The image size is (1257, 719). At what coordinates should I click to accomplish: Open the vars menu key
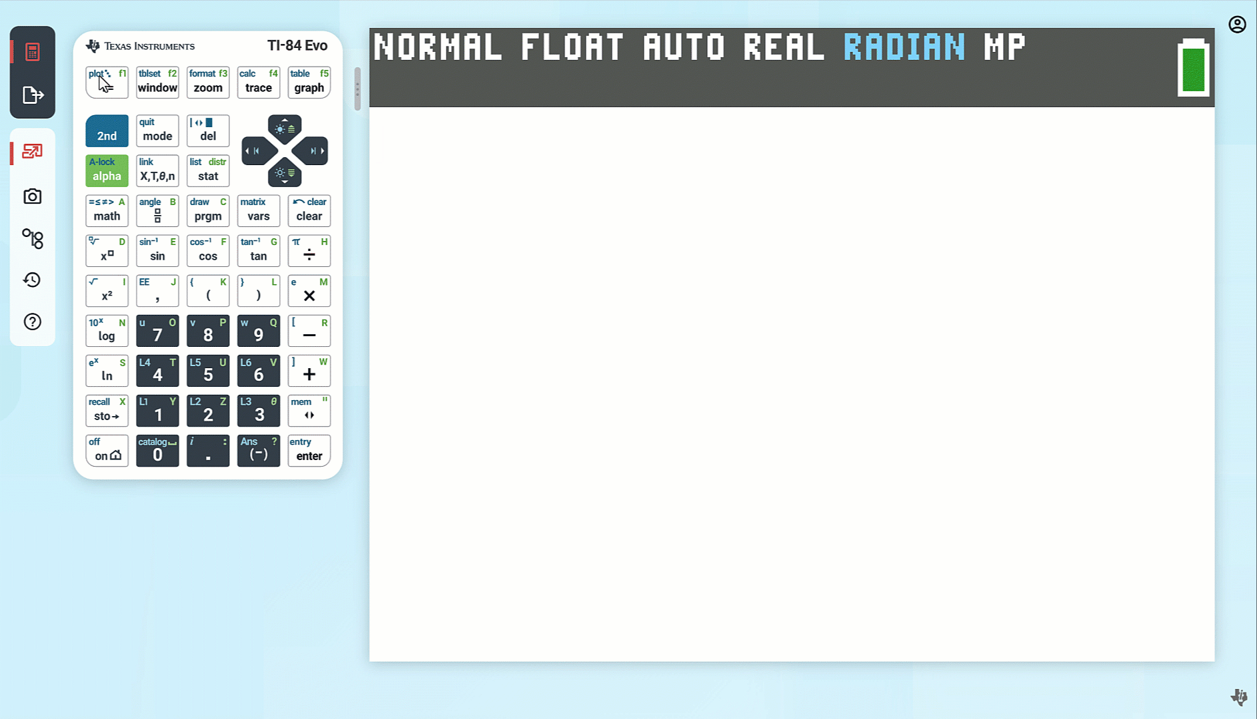tap(259, 210)
